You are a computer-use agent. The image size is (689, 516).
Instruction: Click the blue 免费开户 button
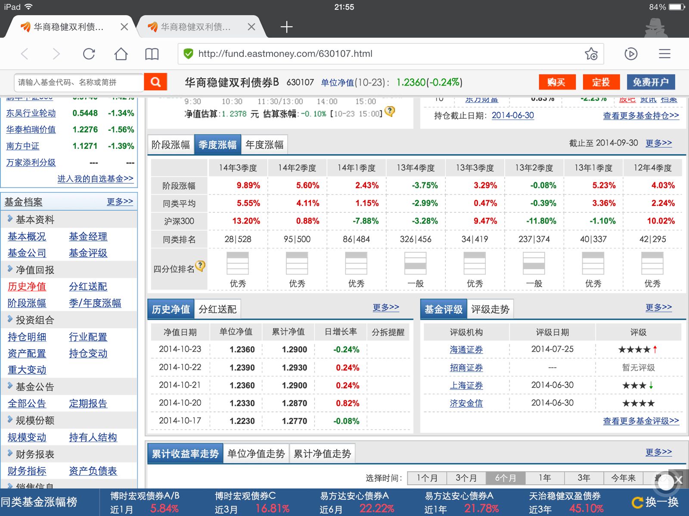651,82
